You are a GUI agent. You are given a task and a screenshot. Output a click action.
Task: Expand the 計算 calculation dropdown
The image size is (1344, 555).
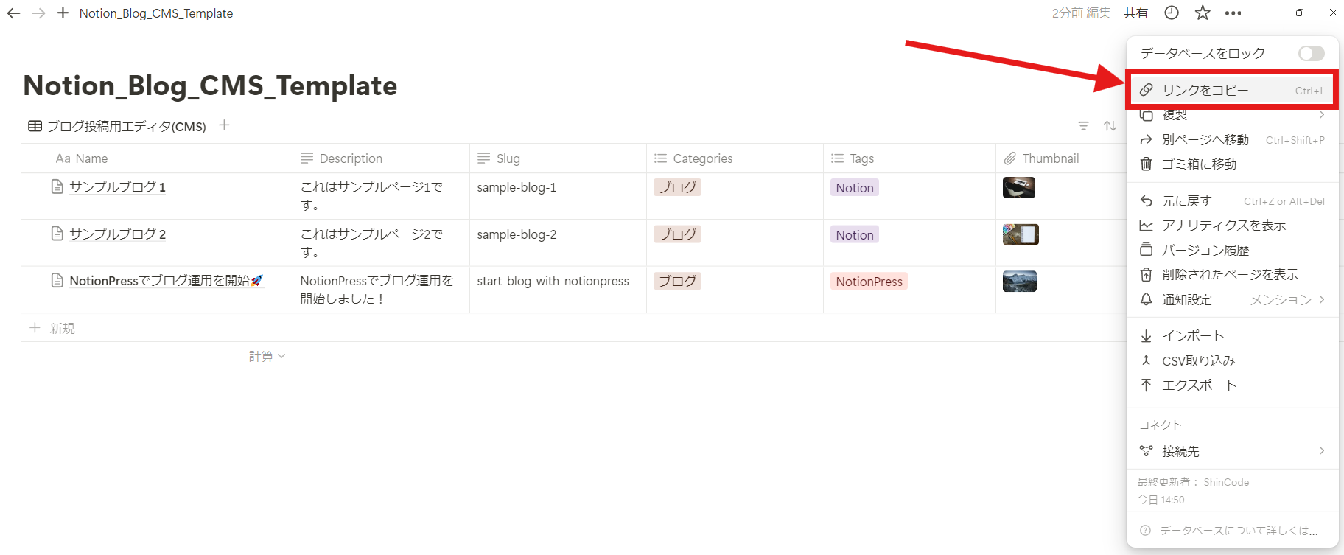pos(266,357)
